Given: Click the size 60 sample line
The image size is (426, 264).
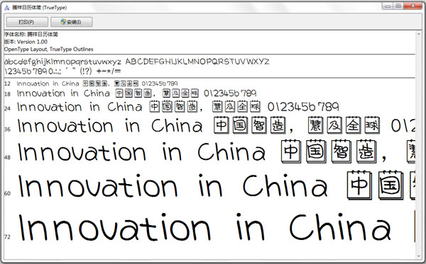Looking at the screenshot, I should pos(216,185).
